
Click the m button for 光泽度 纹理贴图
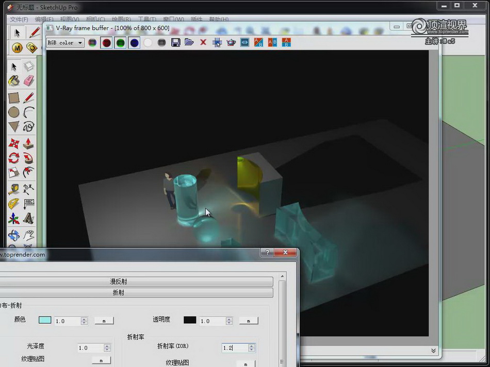101,360
